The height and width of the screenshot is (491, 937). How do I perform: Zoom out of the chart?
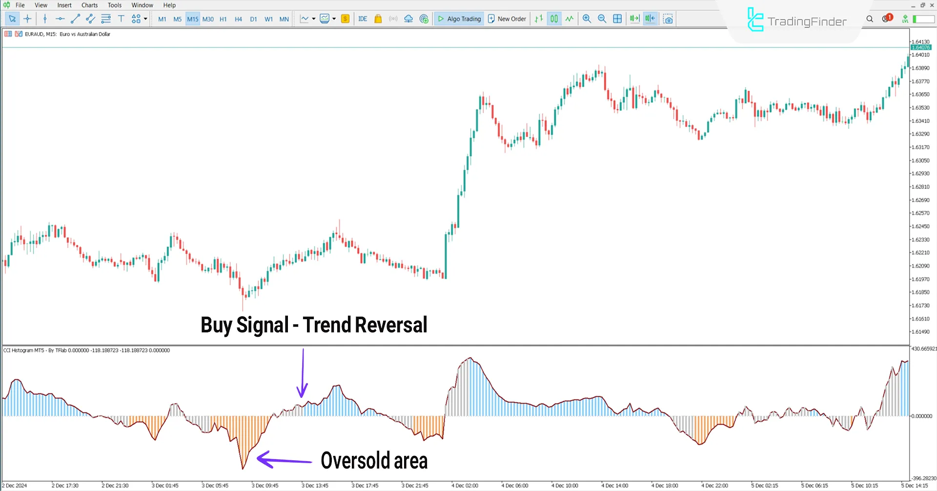[602, 19]
